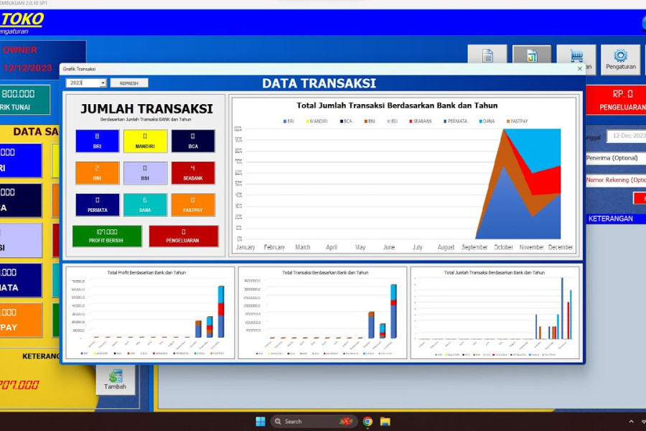Image resolution: width=646 pixels, height=431 pixels.
Task: Click the KETERANGAN header in main window
Action: (x=611, y=218)
